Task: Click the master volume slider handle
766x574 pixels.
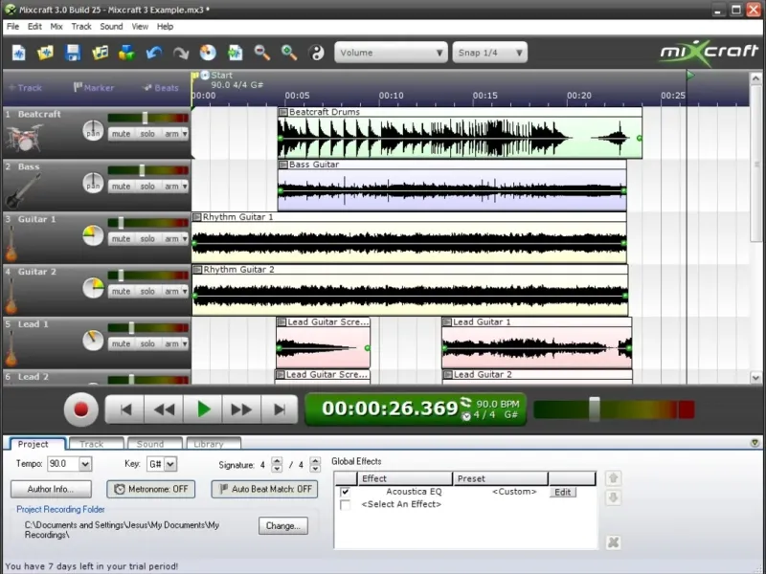Action: [x=595, y=409]
